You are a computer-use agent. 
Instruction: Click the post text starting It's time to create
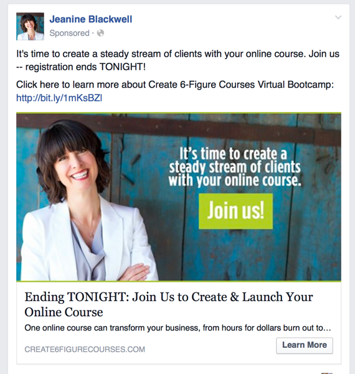coord(177,60)
